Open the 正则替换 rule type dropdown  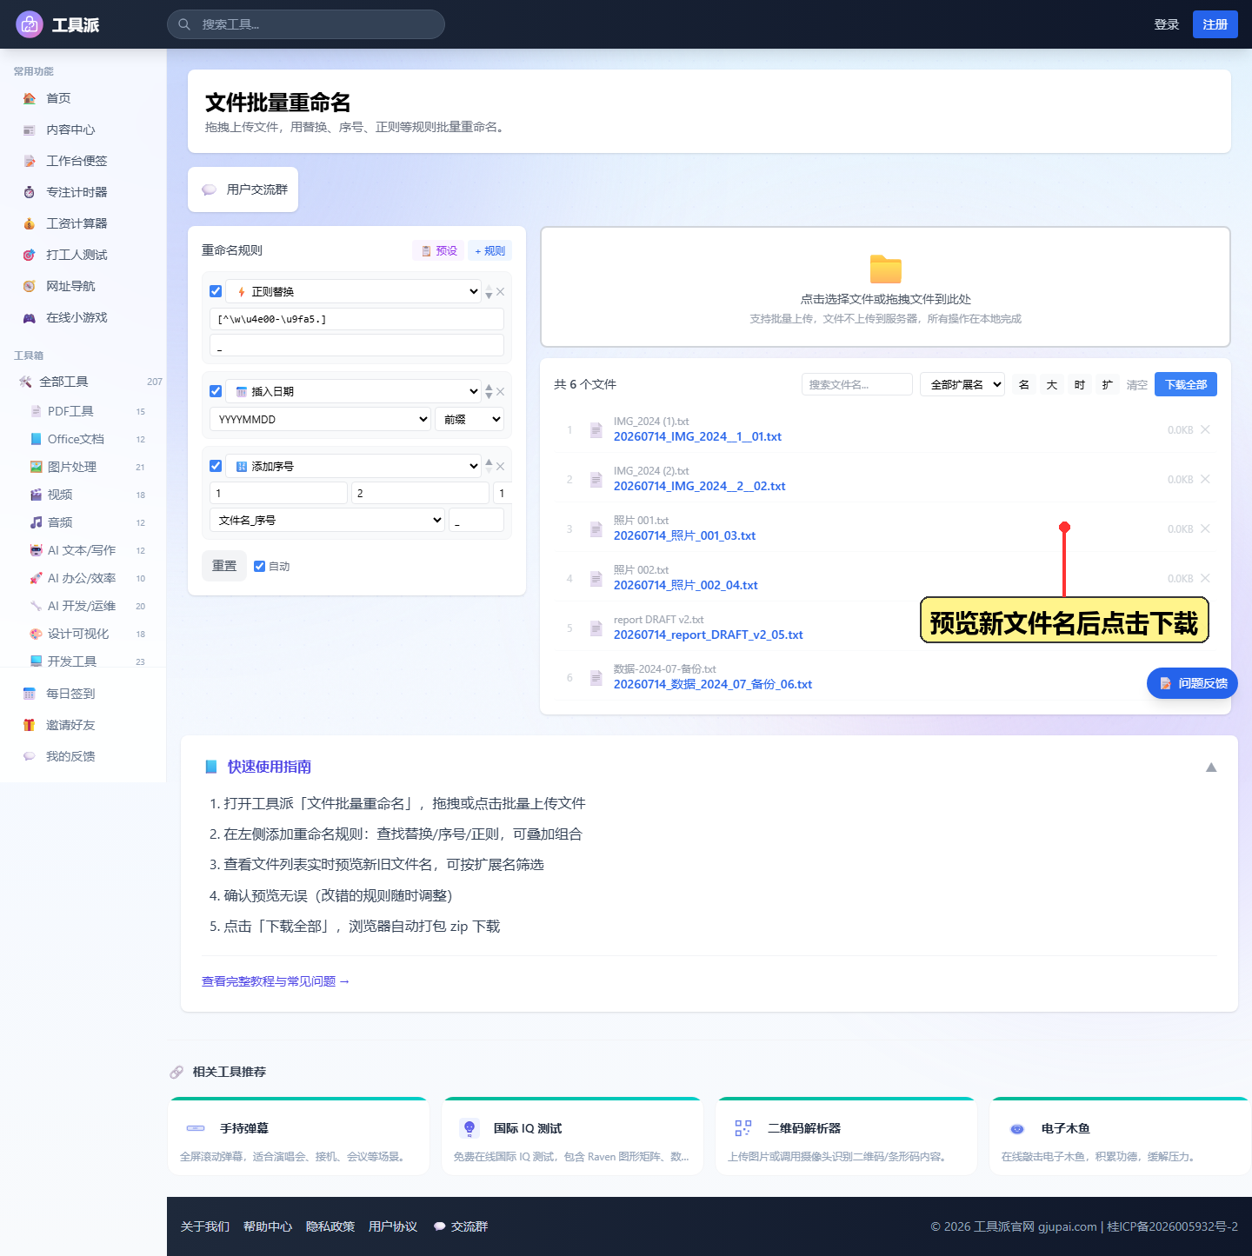click(x=354, y=291)
